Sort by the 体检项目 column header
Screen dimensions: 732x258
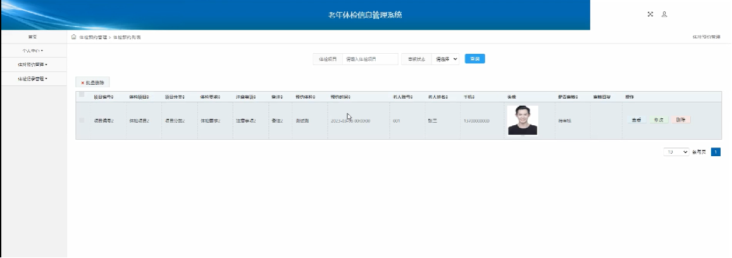pos(139,97)
